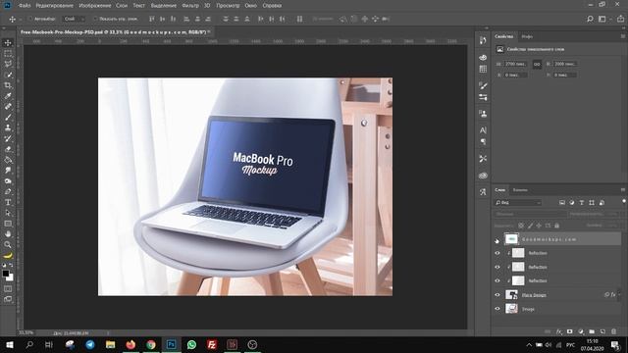Open Telegram from the taskbar
Image resolution: width=628 pixels, height=353 pixels.
(90, 344)
